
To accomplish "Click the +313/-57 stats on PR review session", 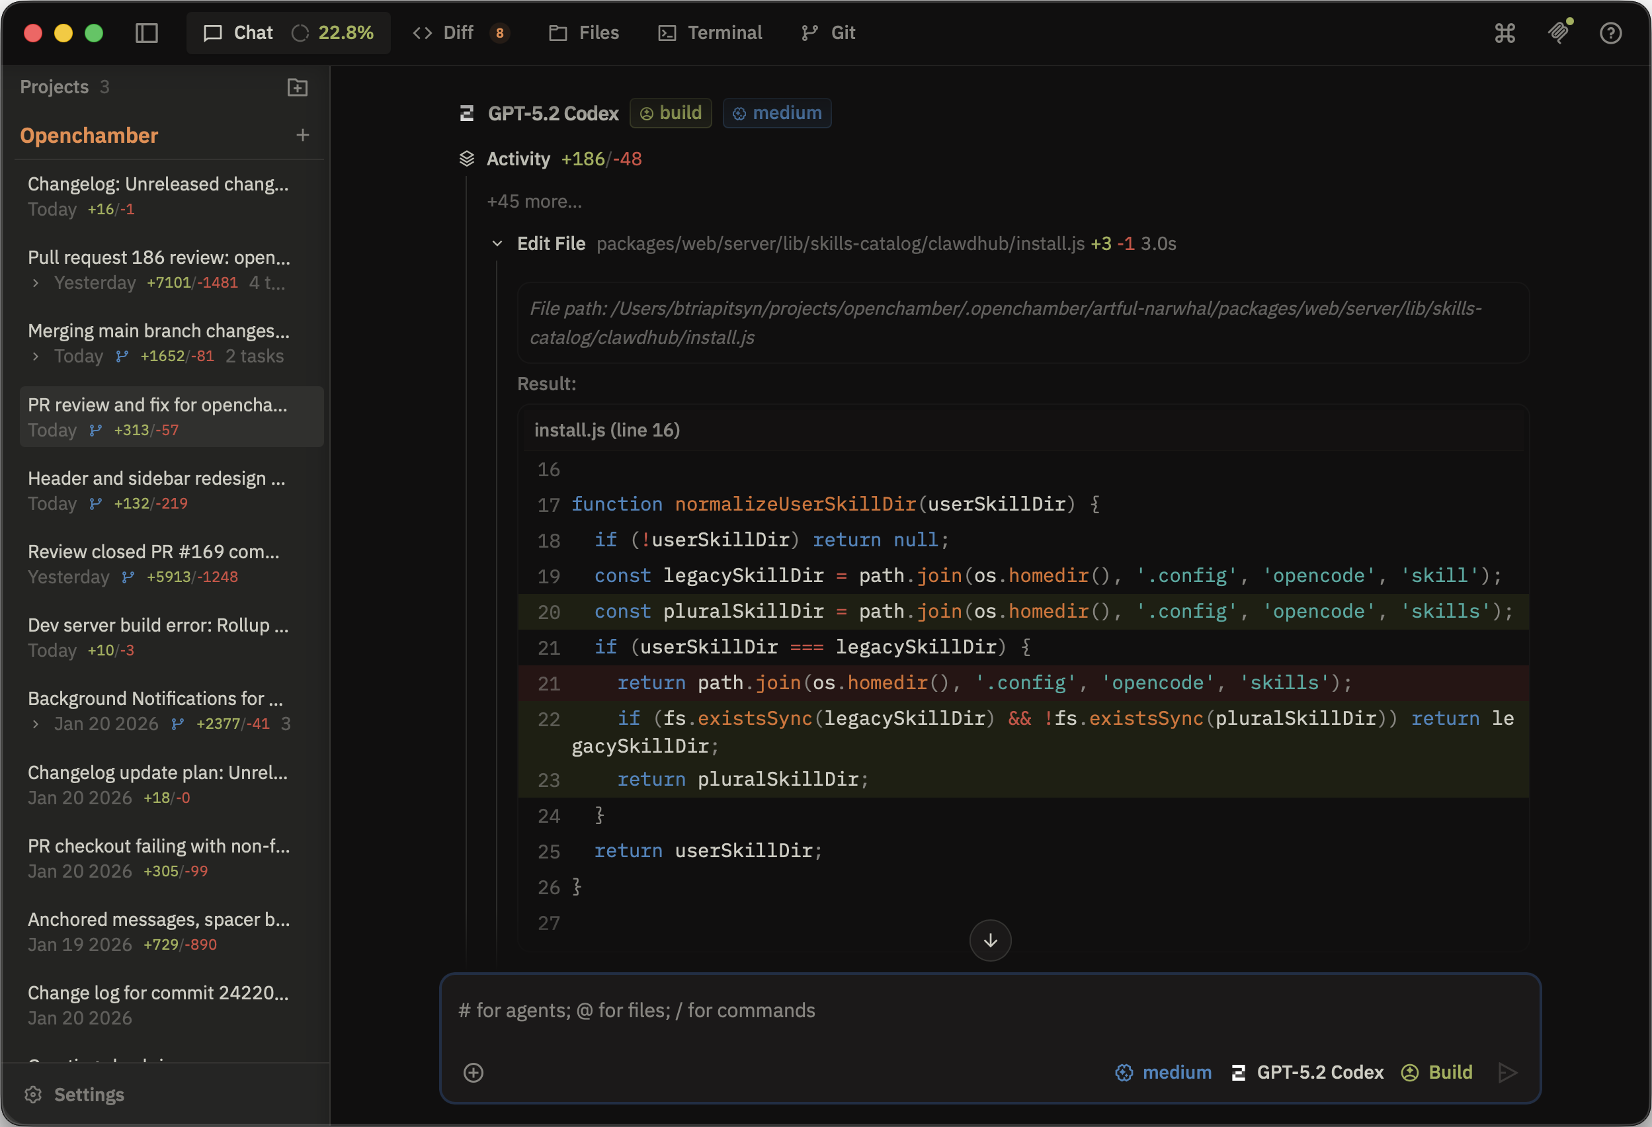I will pyautogui.click(x=145, y=430).
